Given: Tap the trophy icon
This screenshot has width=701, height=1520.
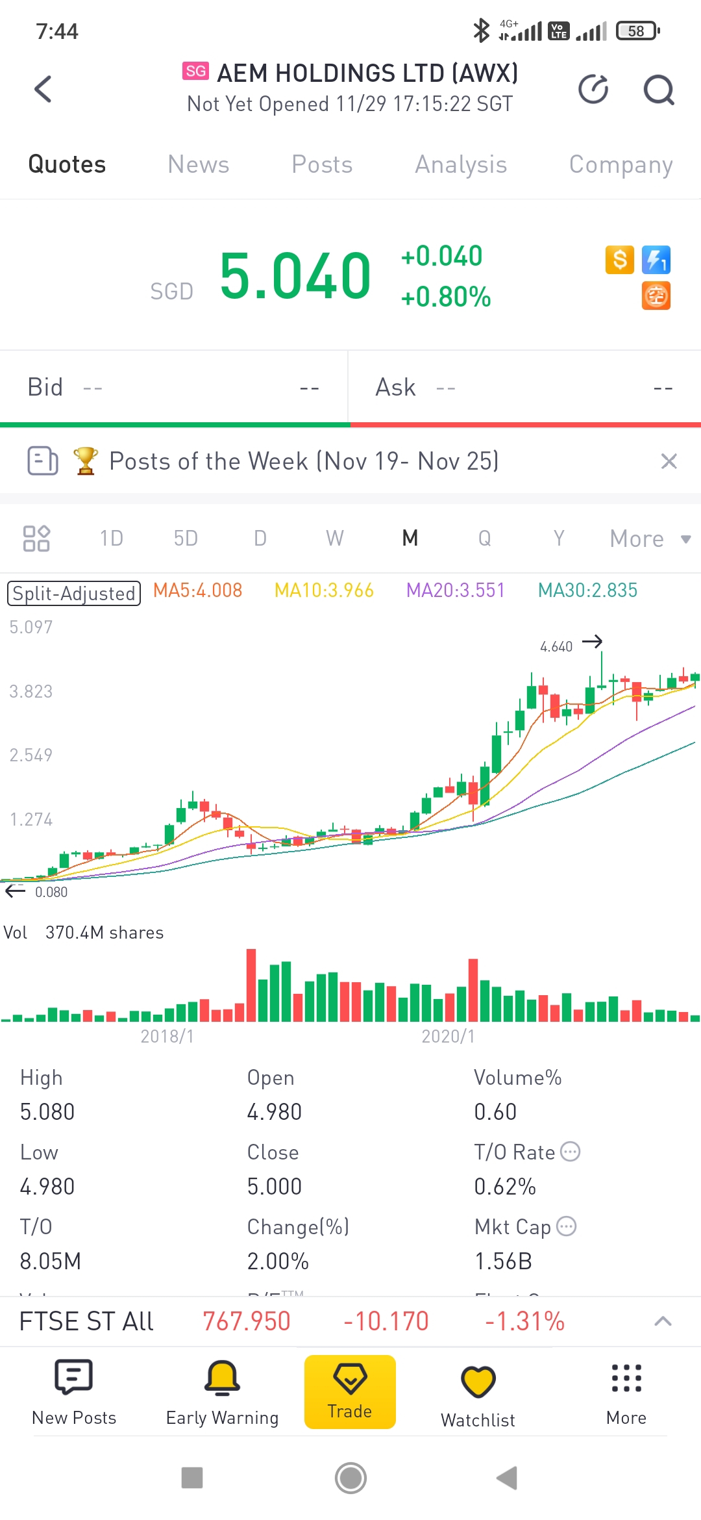Looking at the screenshot, I should coord(85,461).
